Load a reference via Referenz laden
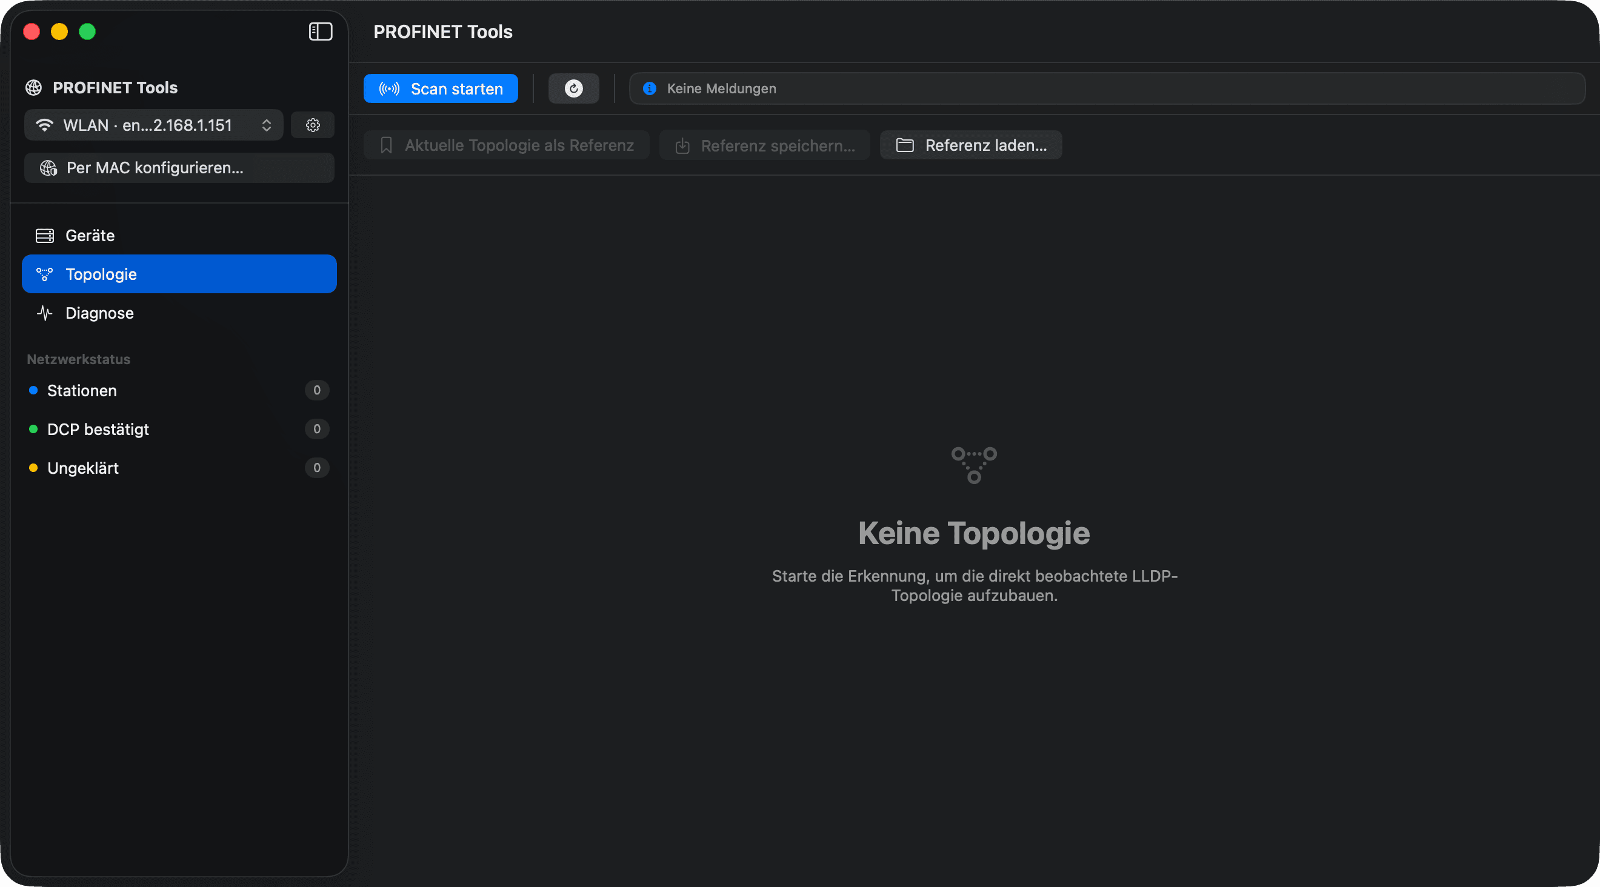1600x887 pixels. 971,145
